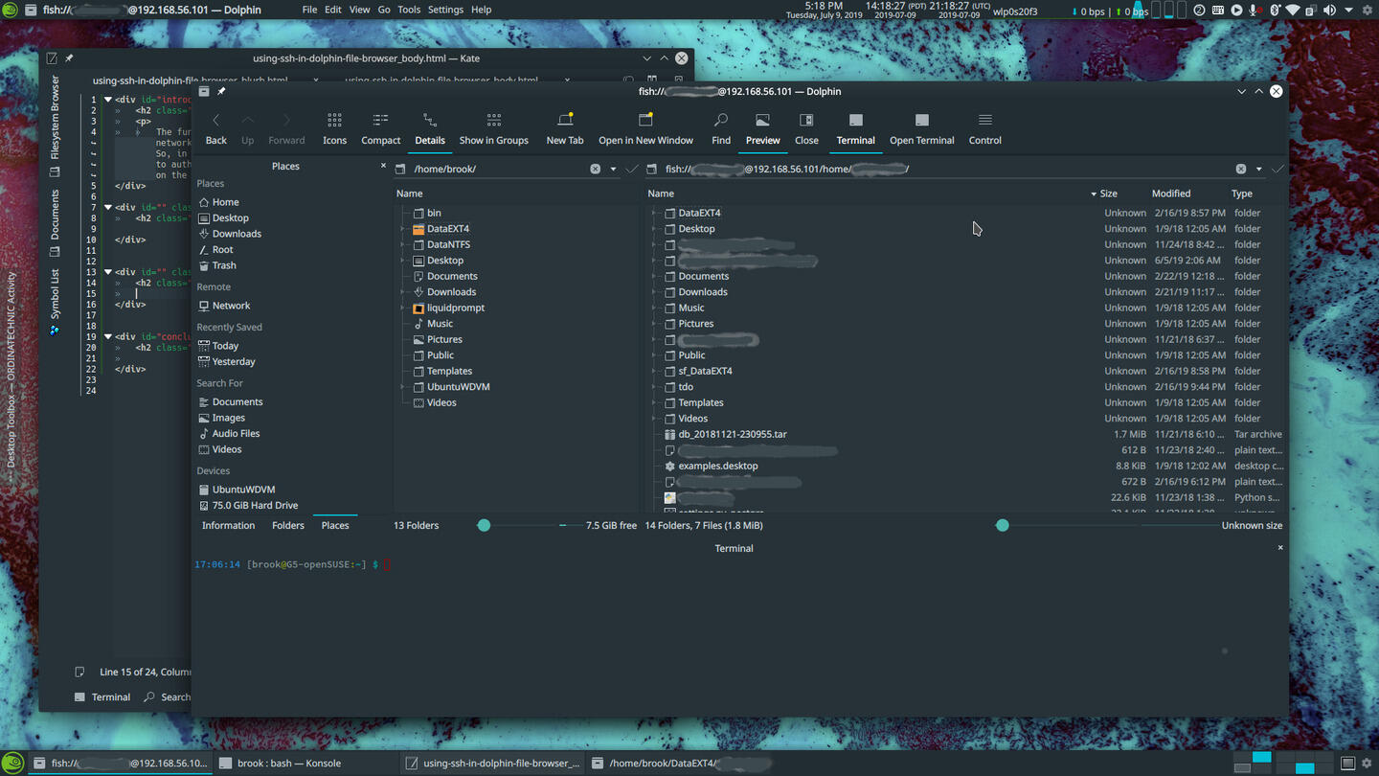Open Audio Files search in Places
The image size is (1379, 776).
pyautogui.click(x=229, y=433)
